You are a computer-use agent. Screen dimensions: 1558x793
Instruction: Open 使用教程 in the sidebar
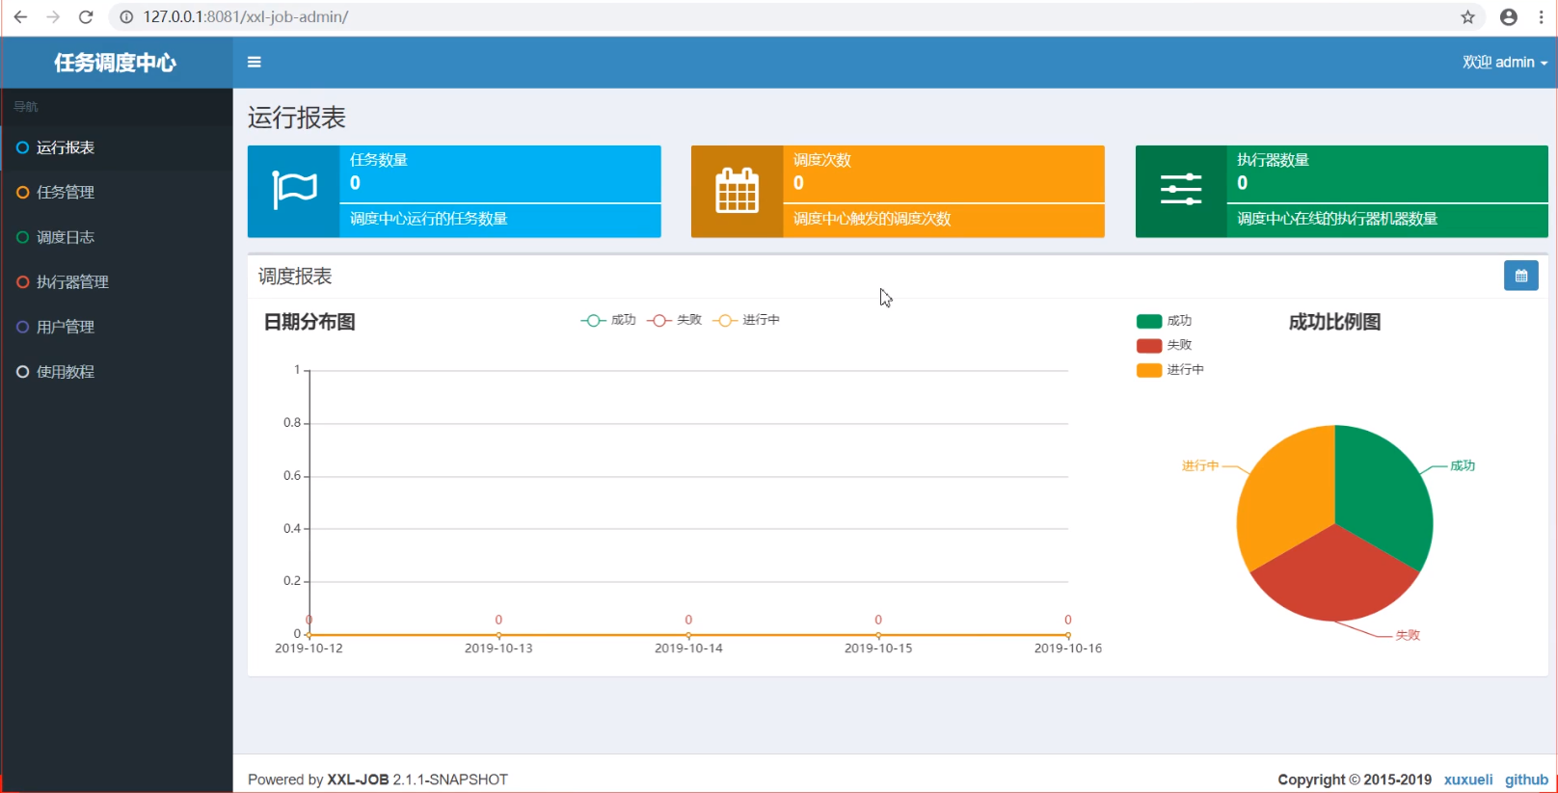click(117, 372)
